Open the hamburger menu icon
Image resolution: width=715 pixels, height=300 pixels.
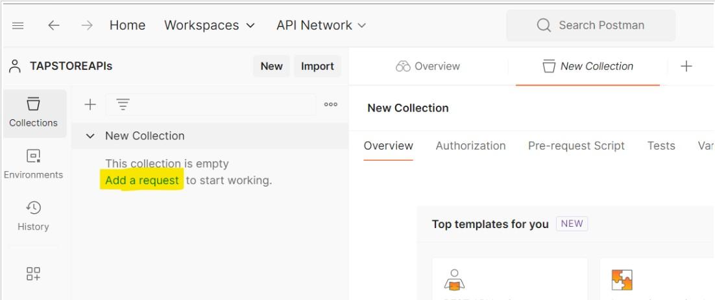(18, 25)
